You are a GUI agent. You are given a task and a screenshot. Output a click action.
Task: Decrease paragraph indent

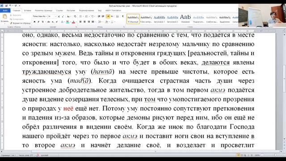click(99, 17)
